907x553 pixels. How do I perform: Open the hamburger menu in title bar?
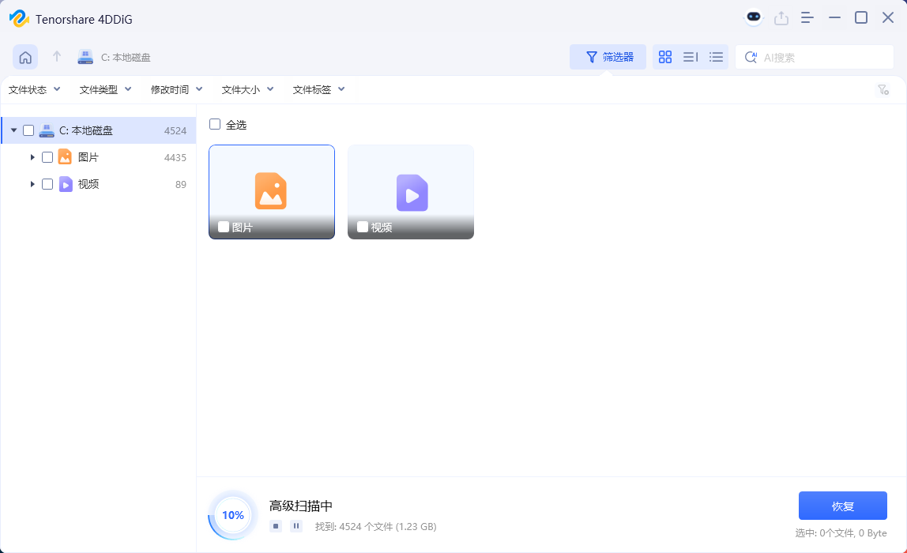(807, 17)
